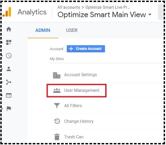Screen dimensions: 166x145
Task: Click the Optimize Smart Live Pr... breadcrumb
Action: pos(108,7)
